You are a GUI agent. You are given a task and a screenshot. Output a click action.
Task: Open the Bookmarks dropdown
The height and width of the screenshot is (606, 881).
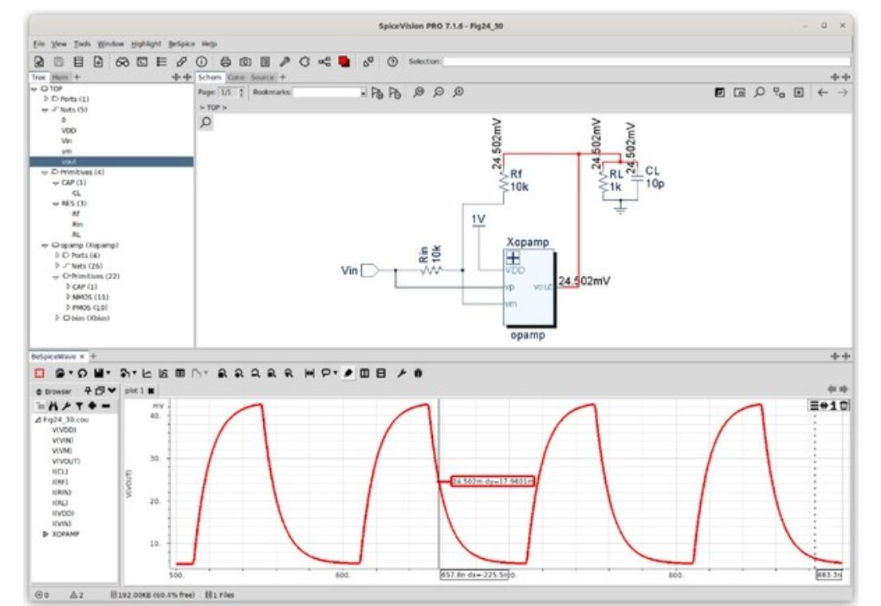[363, 92]
